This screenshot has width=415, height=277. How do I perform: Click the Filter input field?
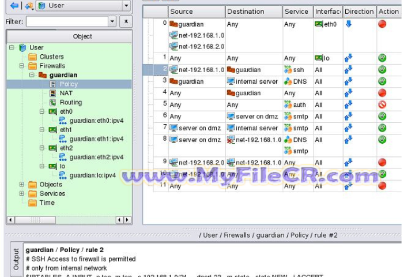click(67, 21)
